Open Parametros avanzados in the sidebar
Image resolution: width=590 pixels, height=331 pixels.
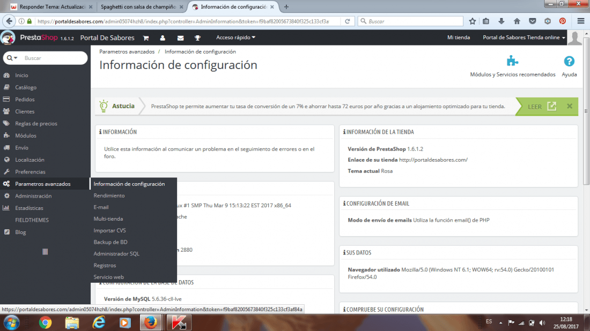pyautogui.click(x=42, y=184)
